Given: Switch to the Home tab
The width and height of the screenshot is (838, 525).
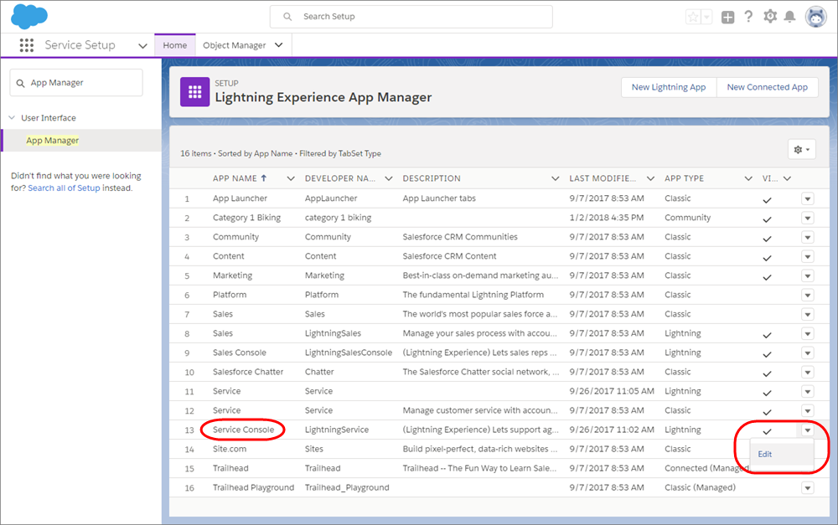Looking at the screenshot, I should coord(175,45).
